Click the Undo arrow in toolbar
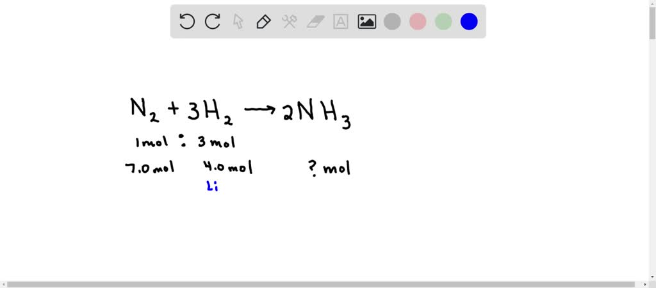The image size is (656, 288). pos(187,22)
